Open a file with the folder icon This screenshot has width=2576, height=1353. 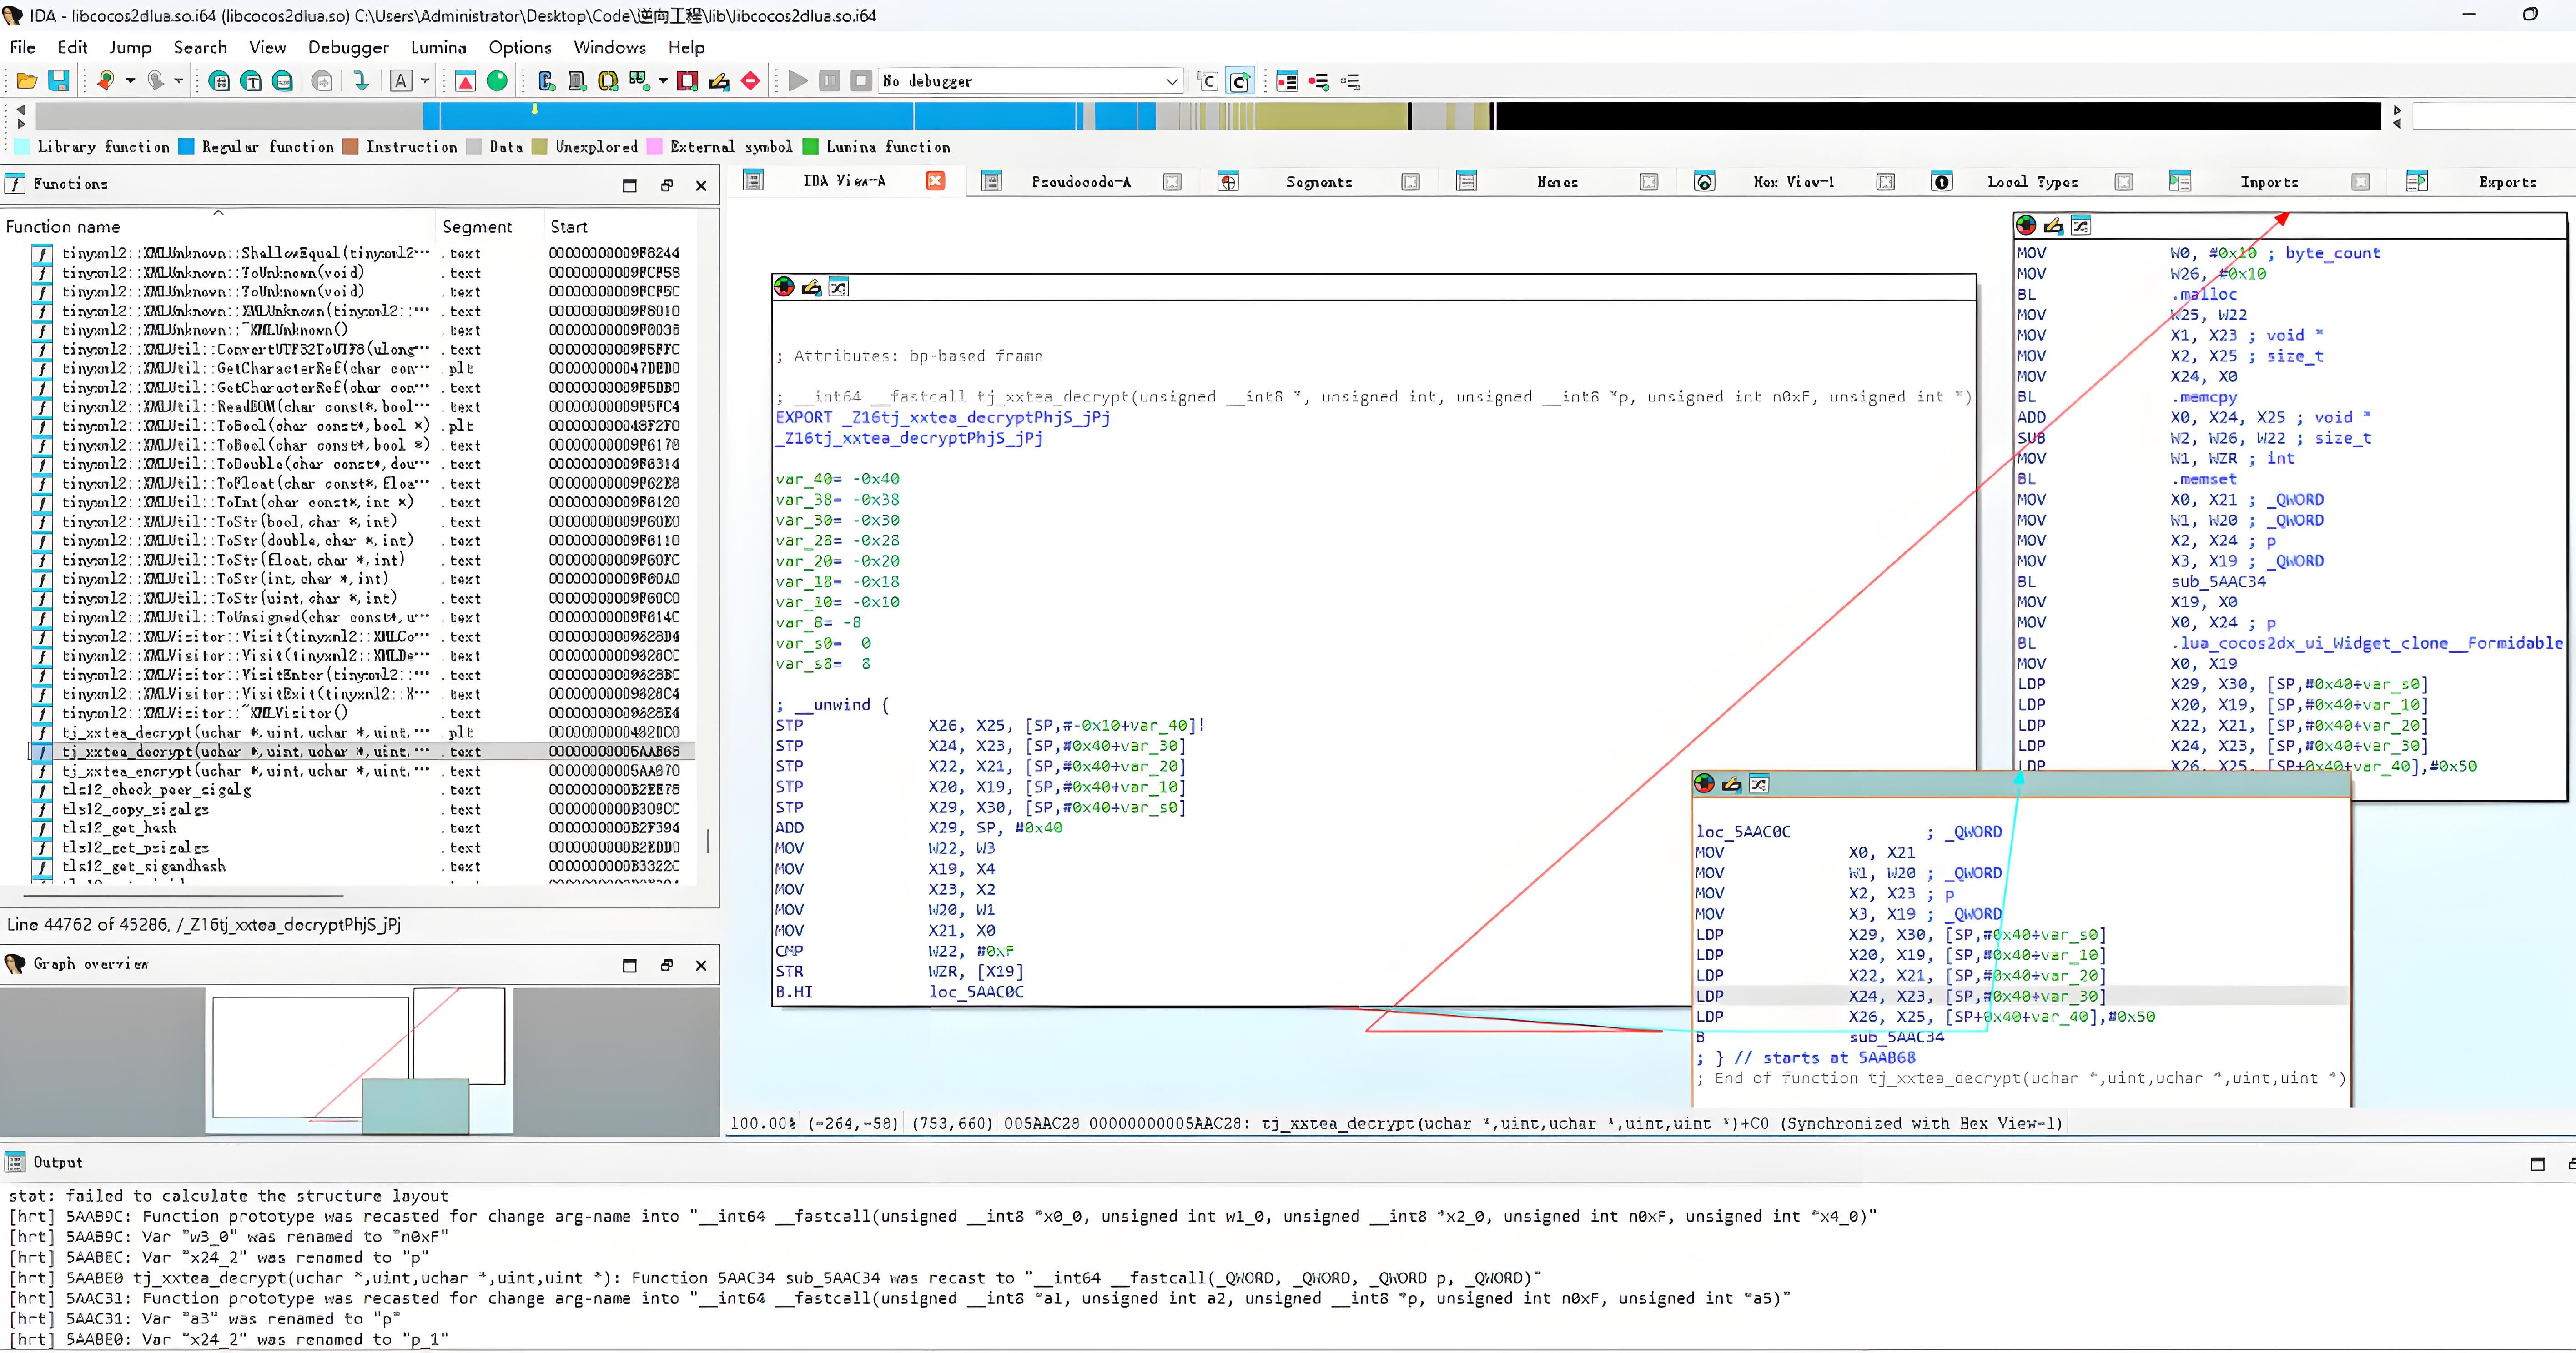pos(27,81)
